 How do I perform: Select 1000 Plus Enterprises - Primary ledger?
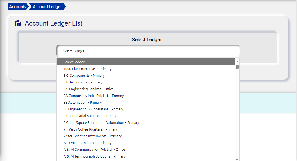87,69
